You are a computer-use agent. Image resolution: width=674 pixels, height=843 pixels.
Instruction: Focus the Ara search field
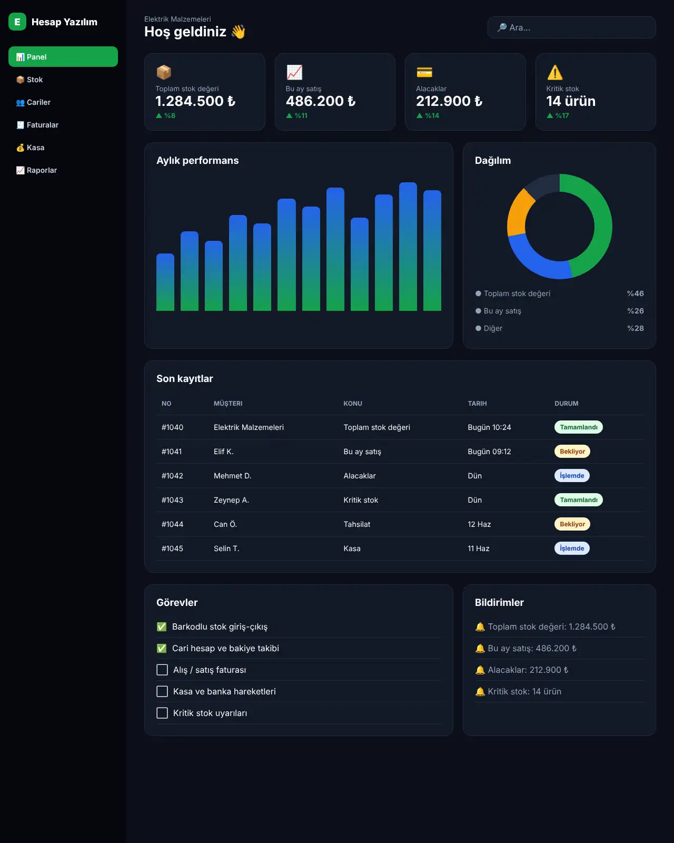point(571,27)
